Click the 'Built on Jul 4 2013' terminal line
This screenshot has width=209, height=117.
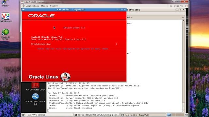pos(68,83)
